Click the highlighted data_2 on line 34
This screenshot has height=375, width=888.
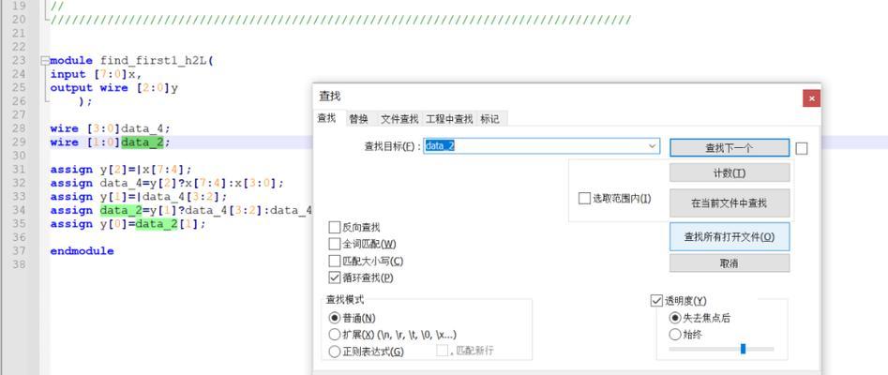point(121,210)
